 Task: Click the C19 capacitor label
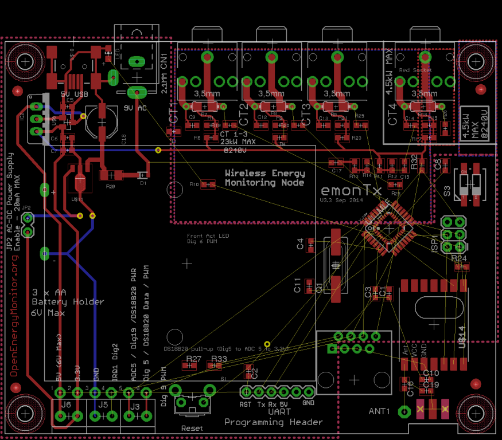coord(431,384)
